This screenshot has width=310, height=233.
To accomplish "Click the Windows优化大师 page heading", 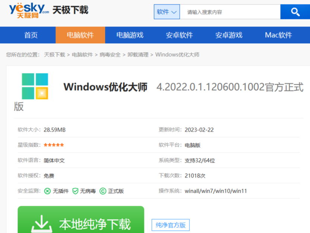I will (105, 87).
